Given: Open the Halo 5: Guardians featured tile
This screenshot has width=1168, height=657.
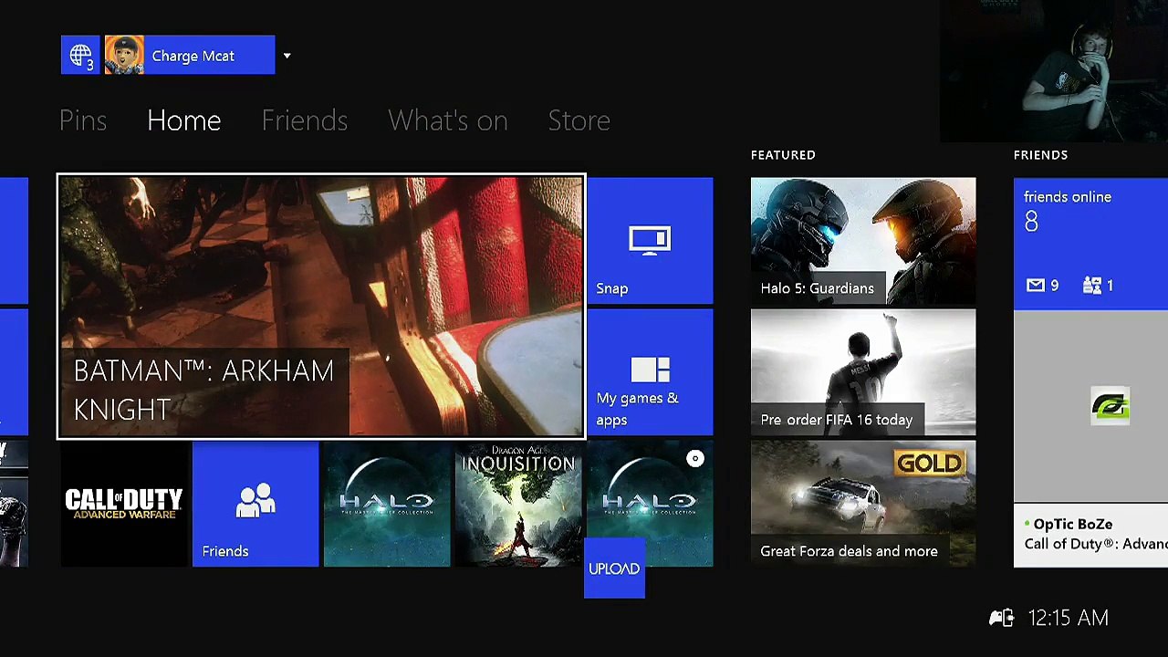Looking at the screenshot, I should [x=863, y=240].
